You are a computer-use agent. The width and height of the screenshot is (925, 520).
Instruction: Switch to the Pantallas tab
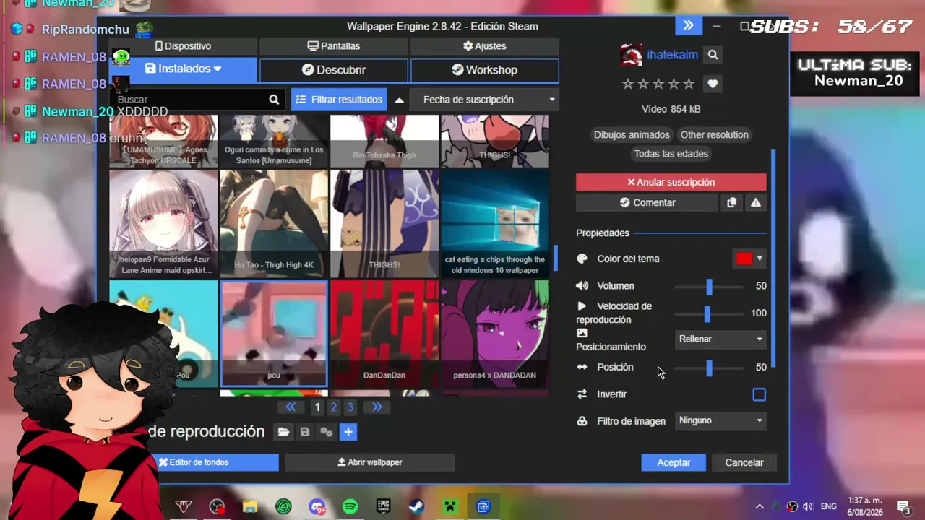[334, 46]
